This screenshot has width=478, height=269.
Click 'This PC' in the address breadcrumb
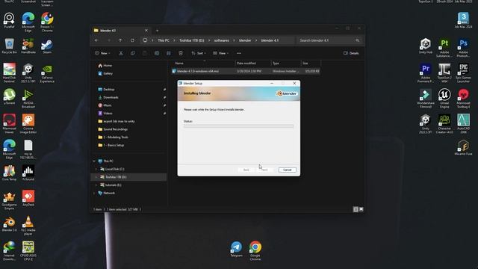(x=164, y=40)
